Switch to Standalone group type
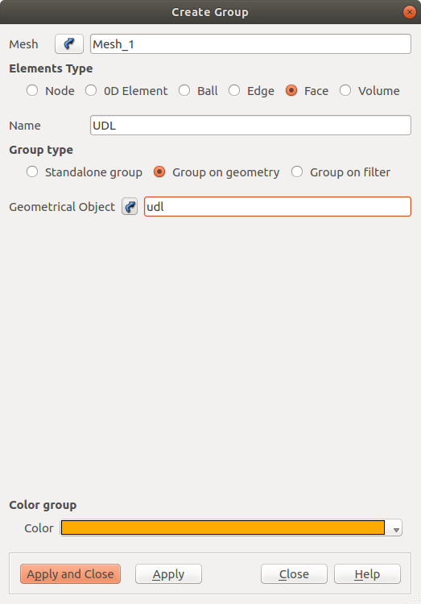The height and width of the screenshot is (604, 421). 32,172
